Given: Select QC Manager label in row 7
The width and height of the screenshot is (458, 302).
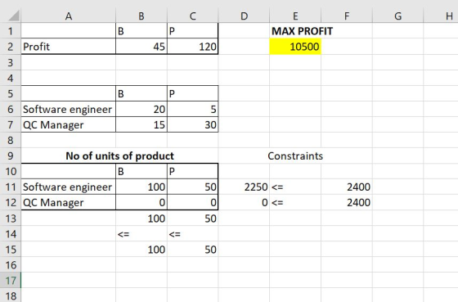Looking at the screenshot, I should (69, 124).
